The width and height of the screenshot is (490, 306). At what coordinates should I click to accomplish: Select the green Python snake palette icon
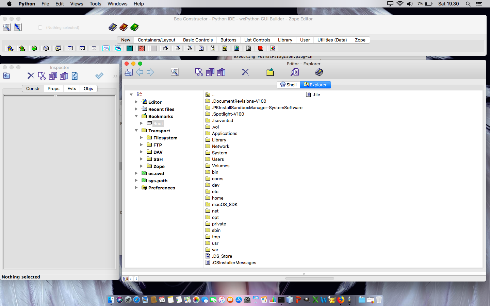pyautogui.click(x=22, y=48)
